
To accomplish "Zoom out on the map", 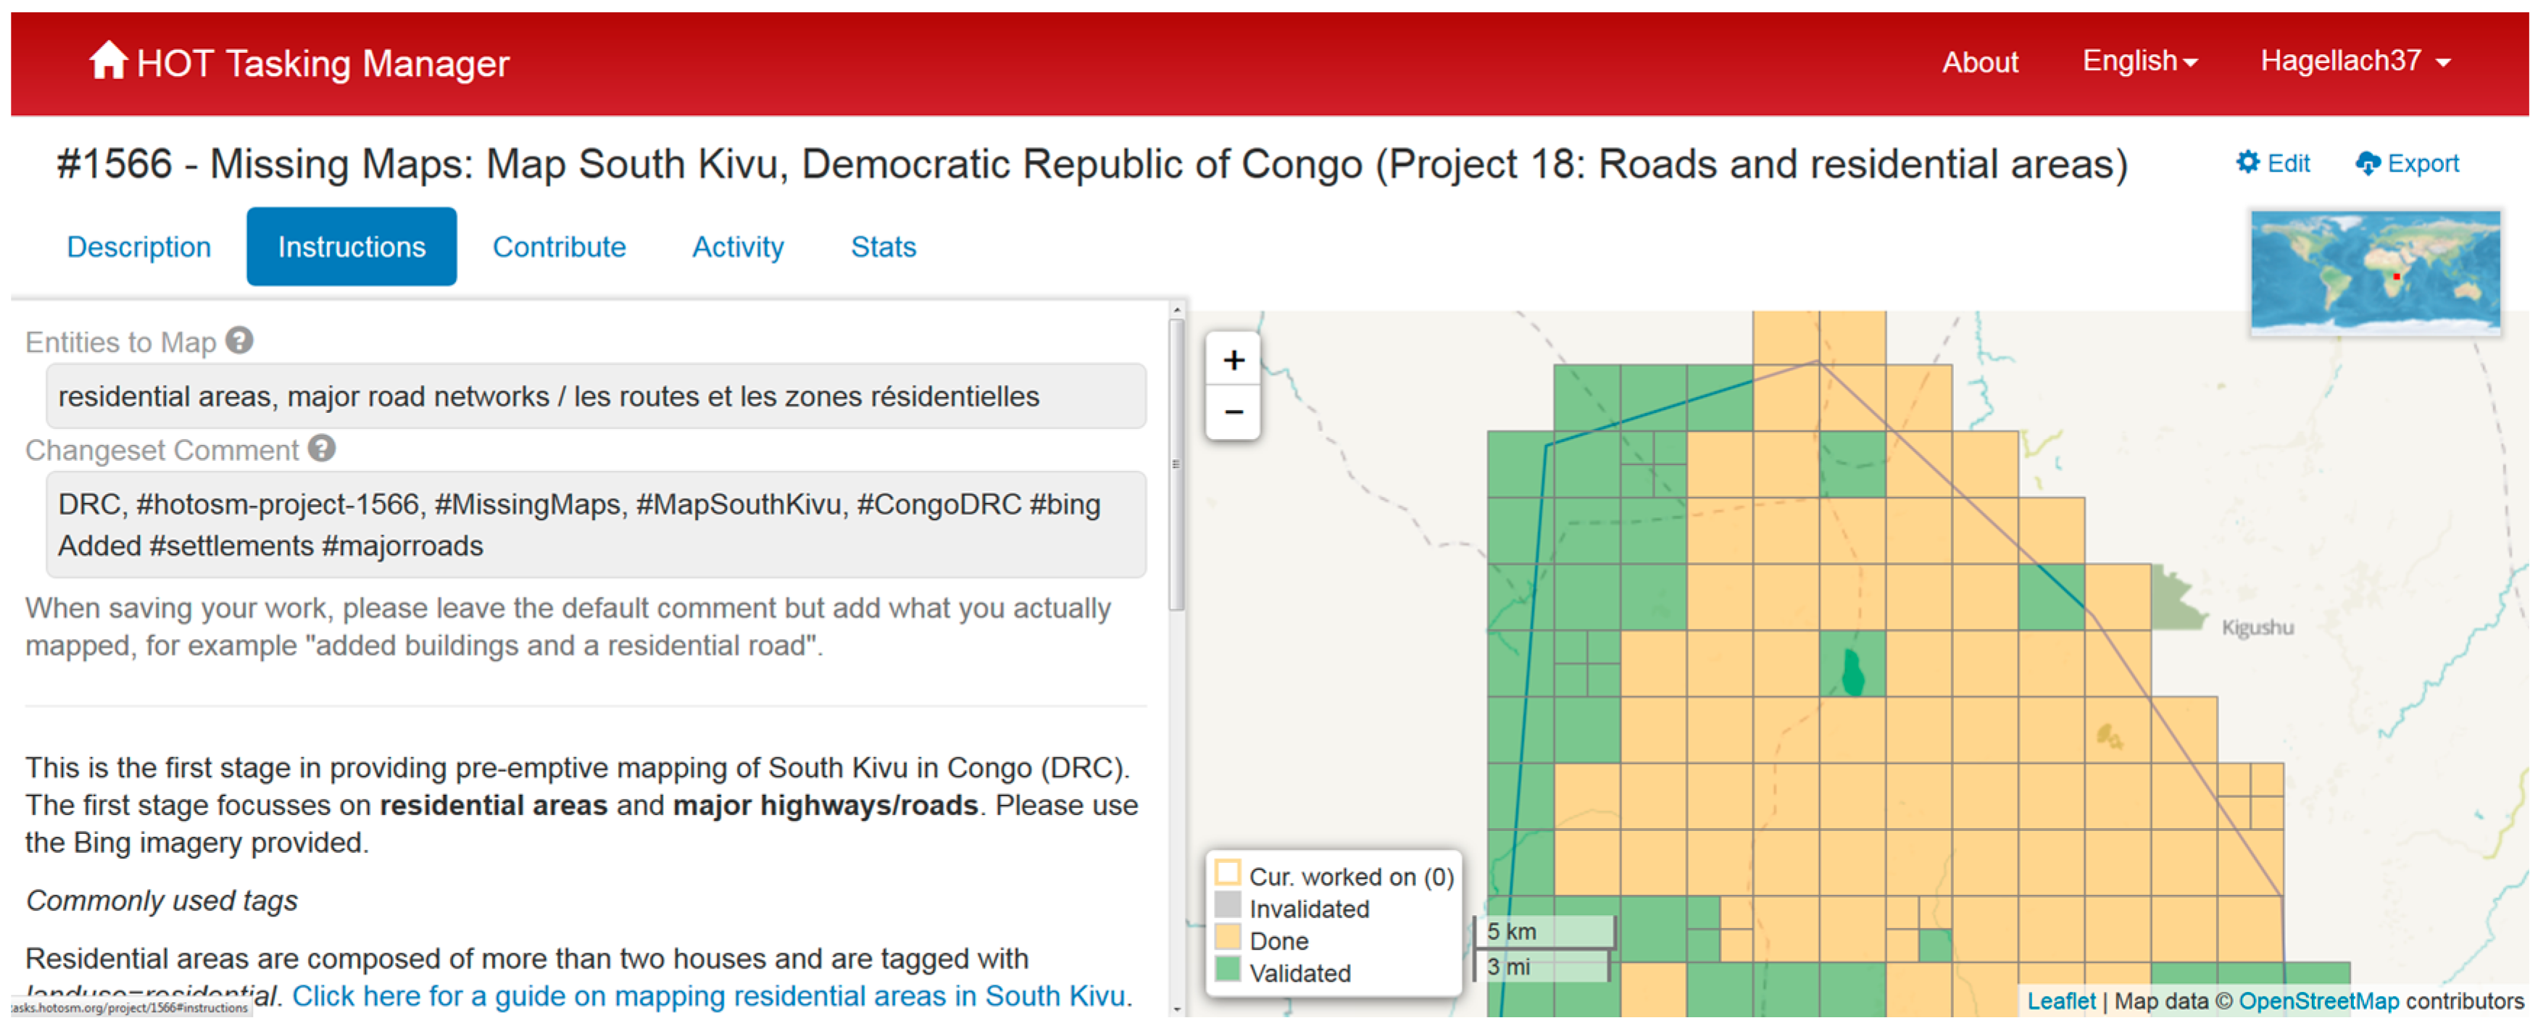I will point(1233,412).
